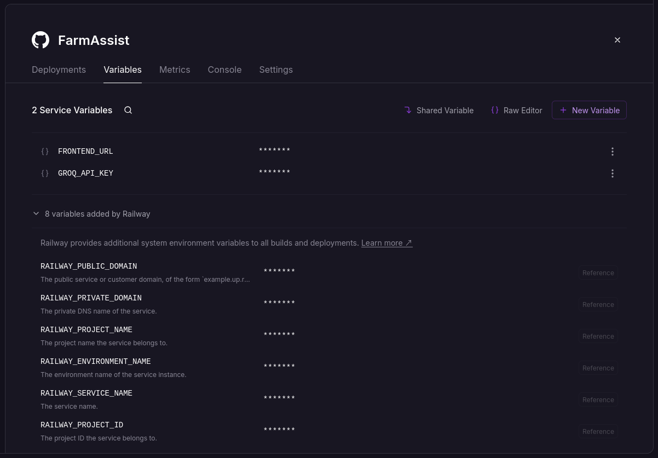Click Reference for RAILWAY_PROJECT_ID
658x458 pixels.
[x=598, y=432]
